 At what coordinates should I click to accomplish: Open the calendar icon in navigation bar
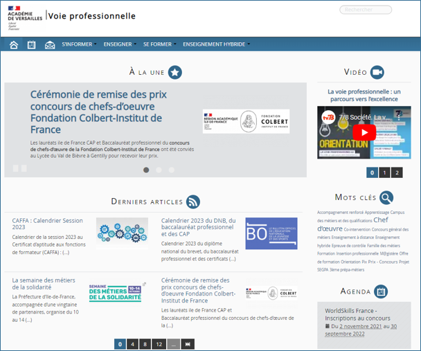[x=31, y=45]
